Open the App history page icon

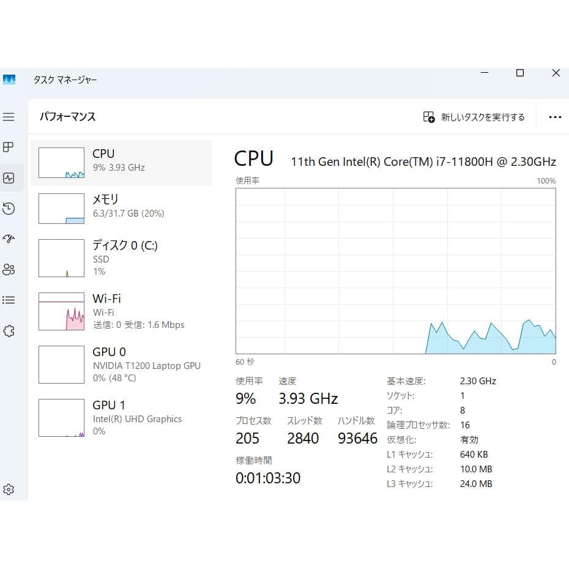pyautogui.click(x=9, y=208)
